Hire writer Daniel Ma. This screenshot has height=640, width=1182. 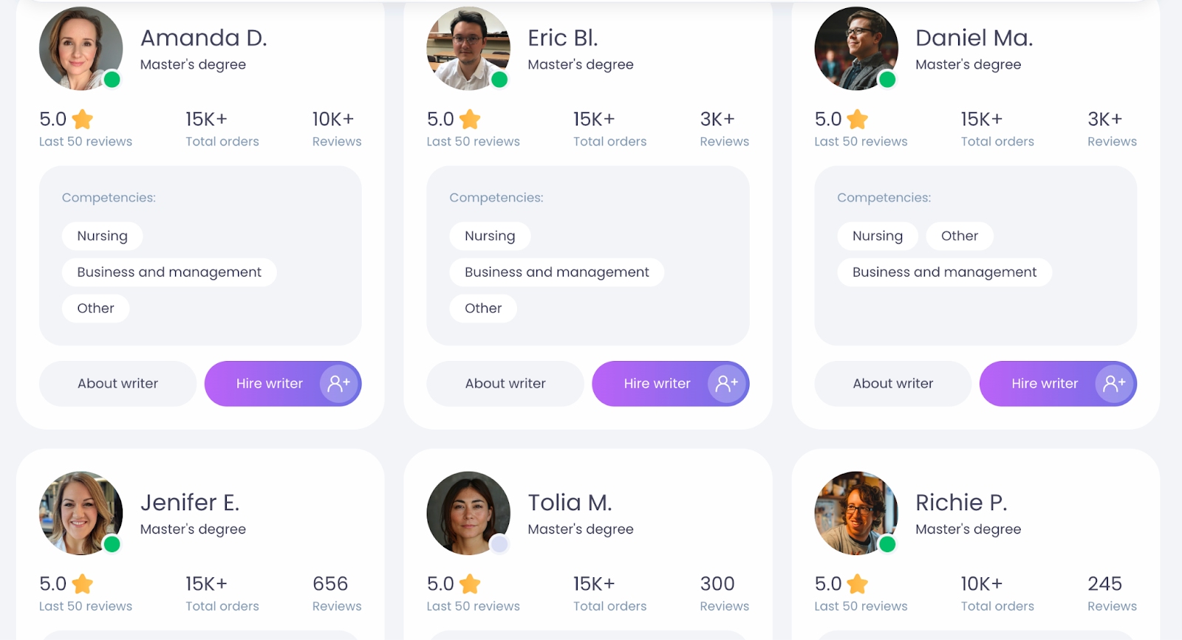1044,384
